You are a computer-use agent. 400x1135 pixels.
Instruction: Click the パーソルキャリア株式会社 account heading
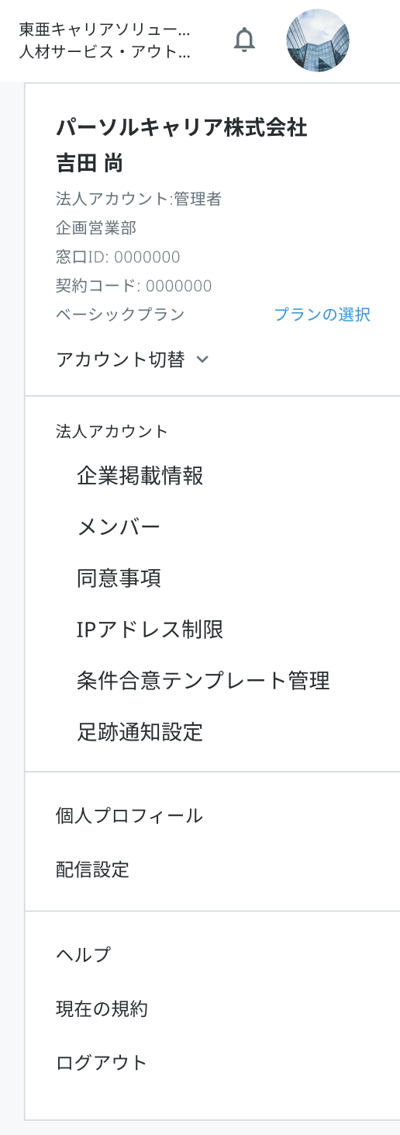pyautogui.click(x=181, y=128)
